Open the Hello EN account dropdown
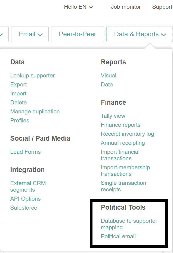173x253 pixels. click(x=78, y=7)
